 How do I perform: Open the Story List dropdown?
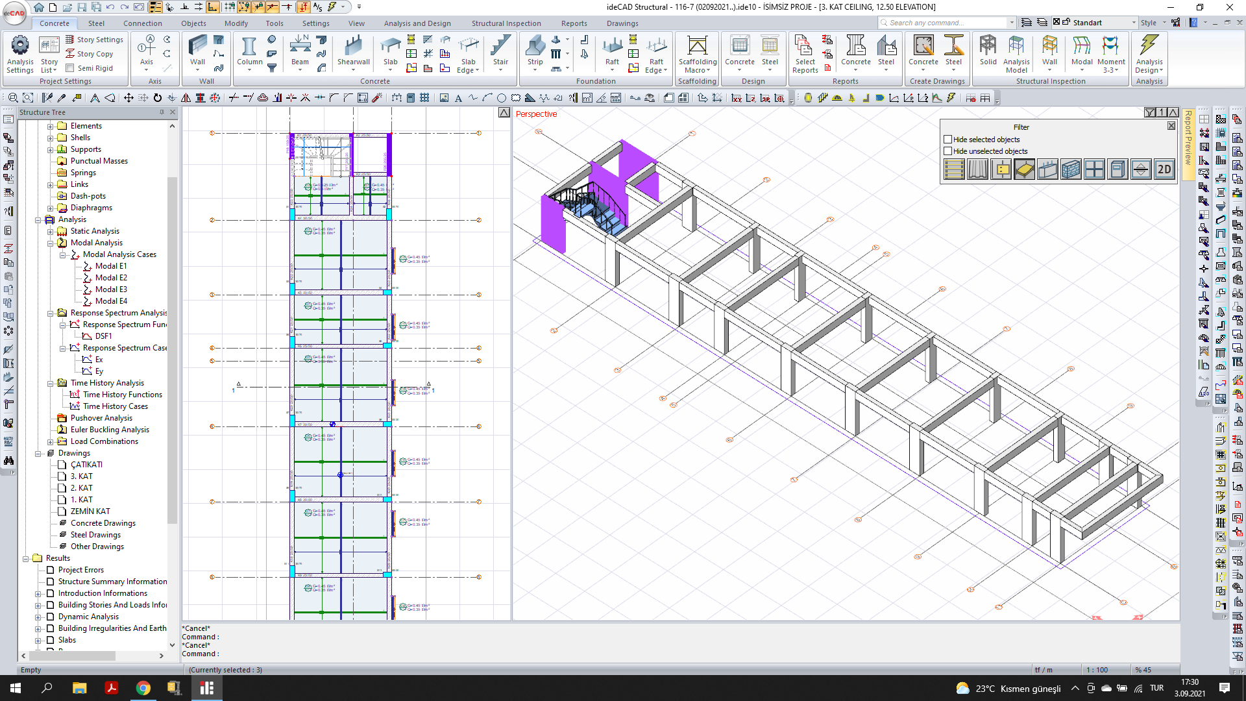click(49, 55)
